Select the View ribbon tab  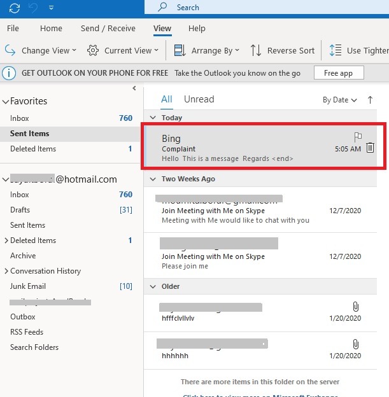(162, 29)
